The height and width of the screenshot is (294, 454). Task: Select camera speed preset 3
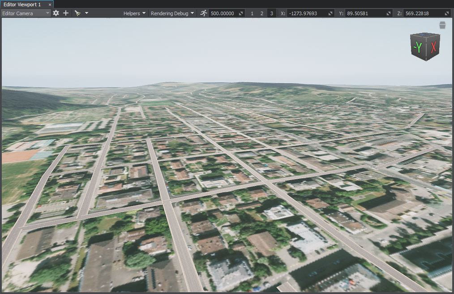[x=272, y=13]
